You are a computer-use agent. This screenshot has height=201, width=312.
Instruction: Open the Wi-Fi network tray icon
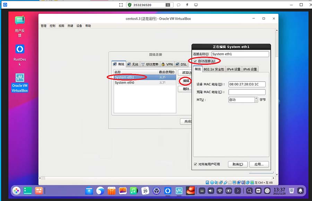(x=220, y=191)
